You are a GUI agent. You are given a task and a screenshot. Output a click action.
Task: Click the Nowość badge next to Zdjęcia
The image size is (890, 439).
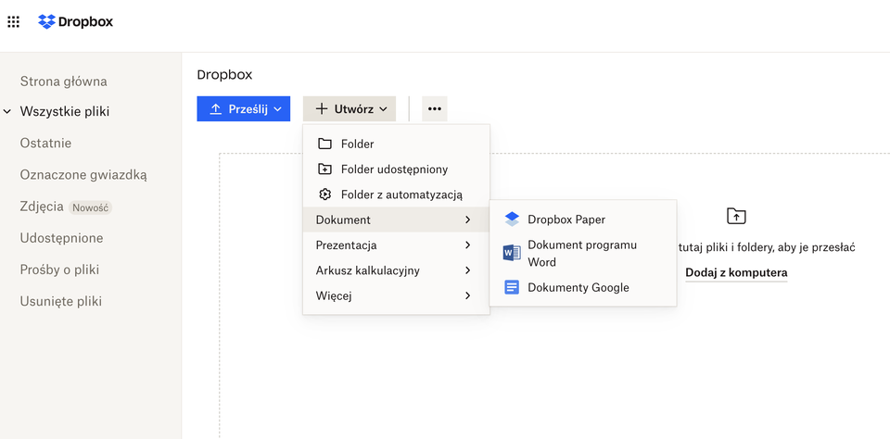(90, 207)
